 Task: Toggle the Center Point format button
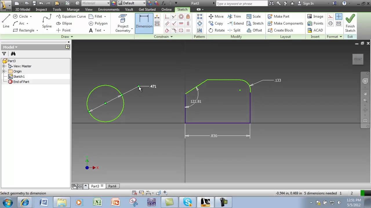coord(339,16)
